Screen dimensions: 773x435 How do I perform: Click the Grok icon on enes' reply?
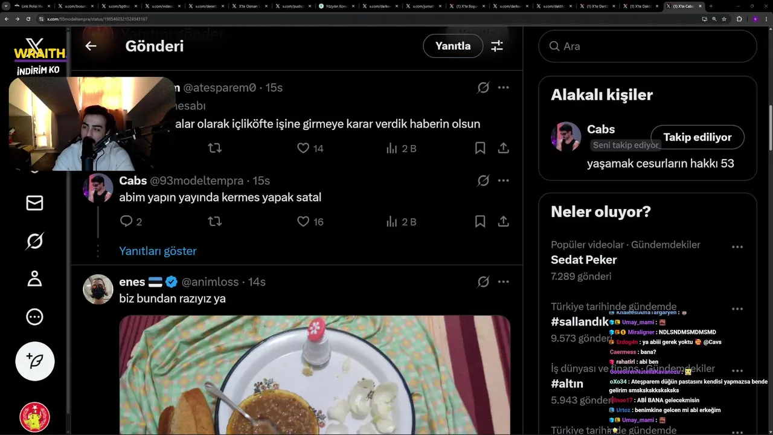tap(483, 282)
